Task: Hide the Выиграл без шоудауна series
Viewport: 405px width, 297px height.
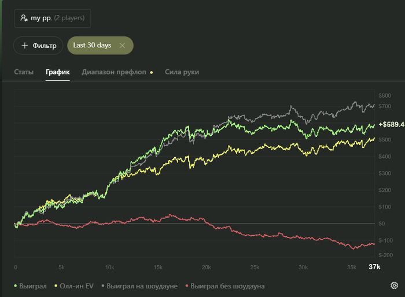Action: click(x=227, y=286)
